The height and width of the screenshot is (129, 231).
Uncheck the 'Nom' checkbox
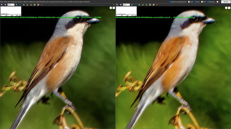[x=195, y=2]
